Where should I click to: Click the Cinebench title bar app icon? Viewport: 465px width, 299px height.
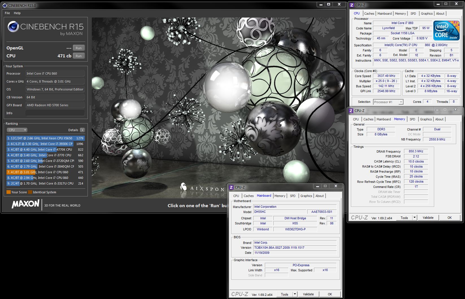(5, 5)
